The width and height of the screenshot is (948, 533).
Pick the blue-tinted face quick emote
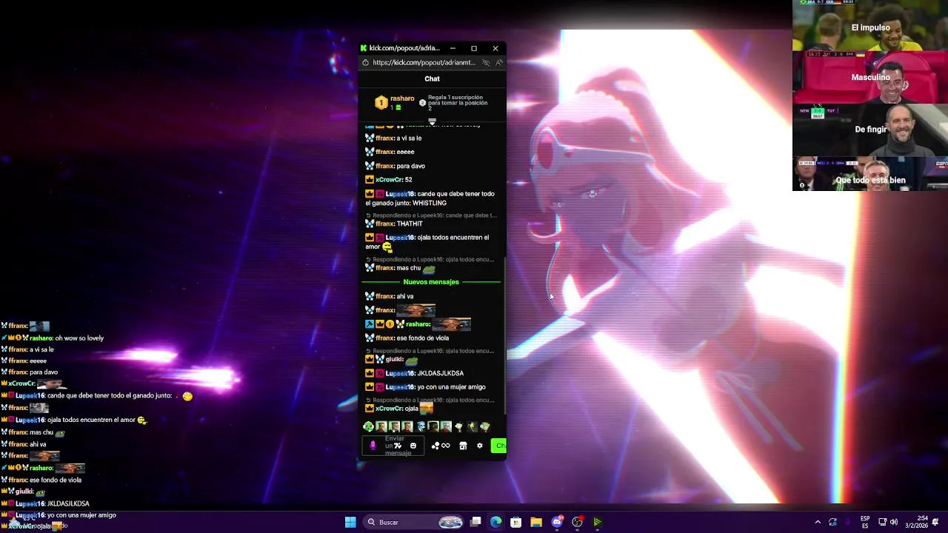[421, 426]
